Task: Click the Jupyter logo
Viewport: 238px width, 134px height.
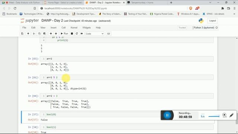Action: (x=30, y=20)
